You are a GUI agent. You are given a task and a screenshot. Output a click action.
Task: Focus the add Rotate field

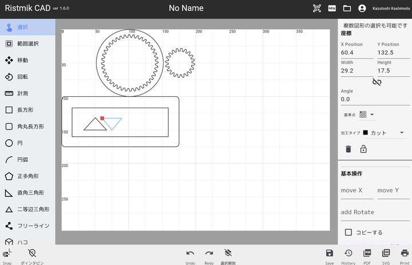coord(375,212)
